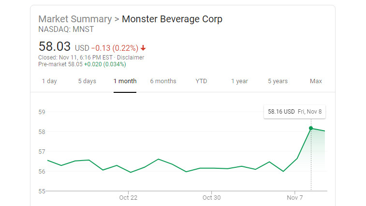Image resolution: width=366 pixels, height=206 pixels.
Task: Click the Nov 7 axis label
Action: (x=295, y=198)
